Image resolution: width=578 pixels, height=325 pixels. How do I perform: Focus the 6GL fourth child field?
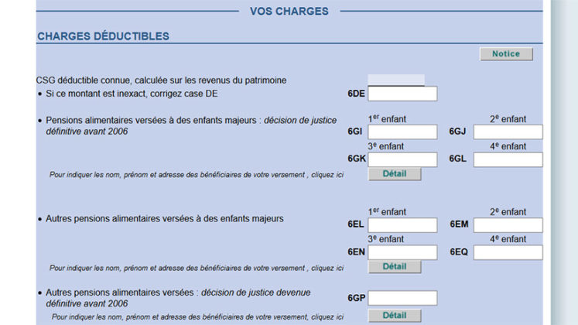[508, 159]
